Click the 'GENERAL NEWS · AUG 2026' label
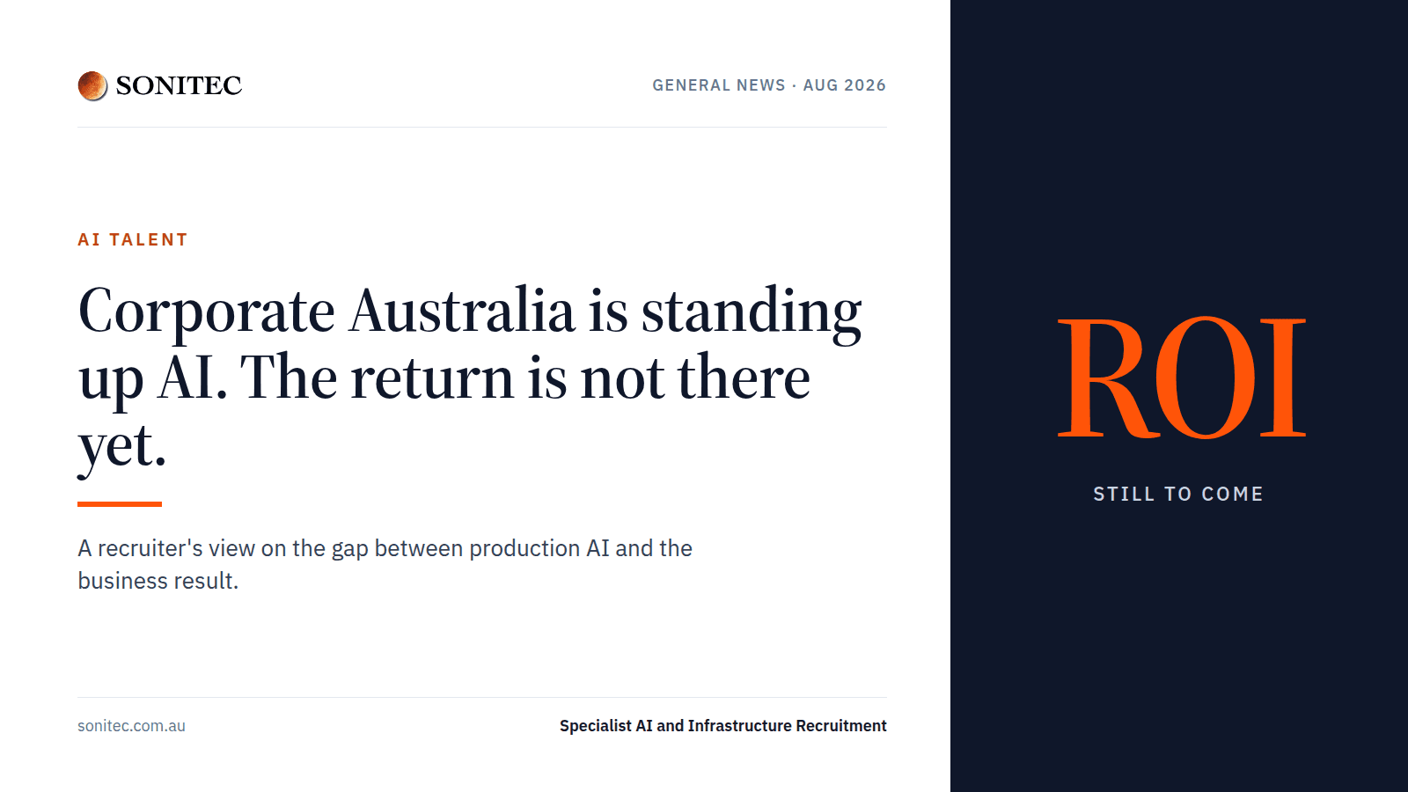Viewport: 1408px width, 792px height. point(769,85)
